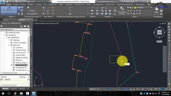Select the Modelo layout tab
The height and width of the screenshot is (96, 171).
5,89
